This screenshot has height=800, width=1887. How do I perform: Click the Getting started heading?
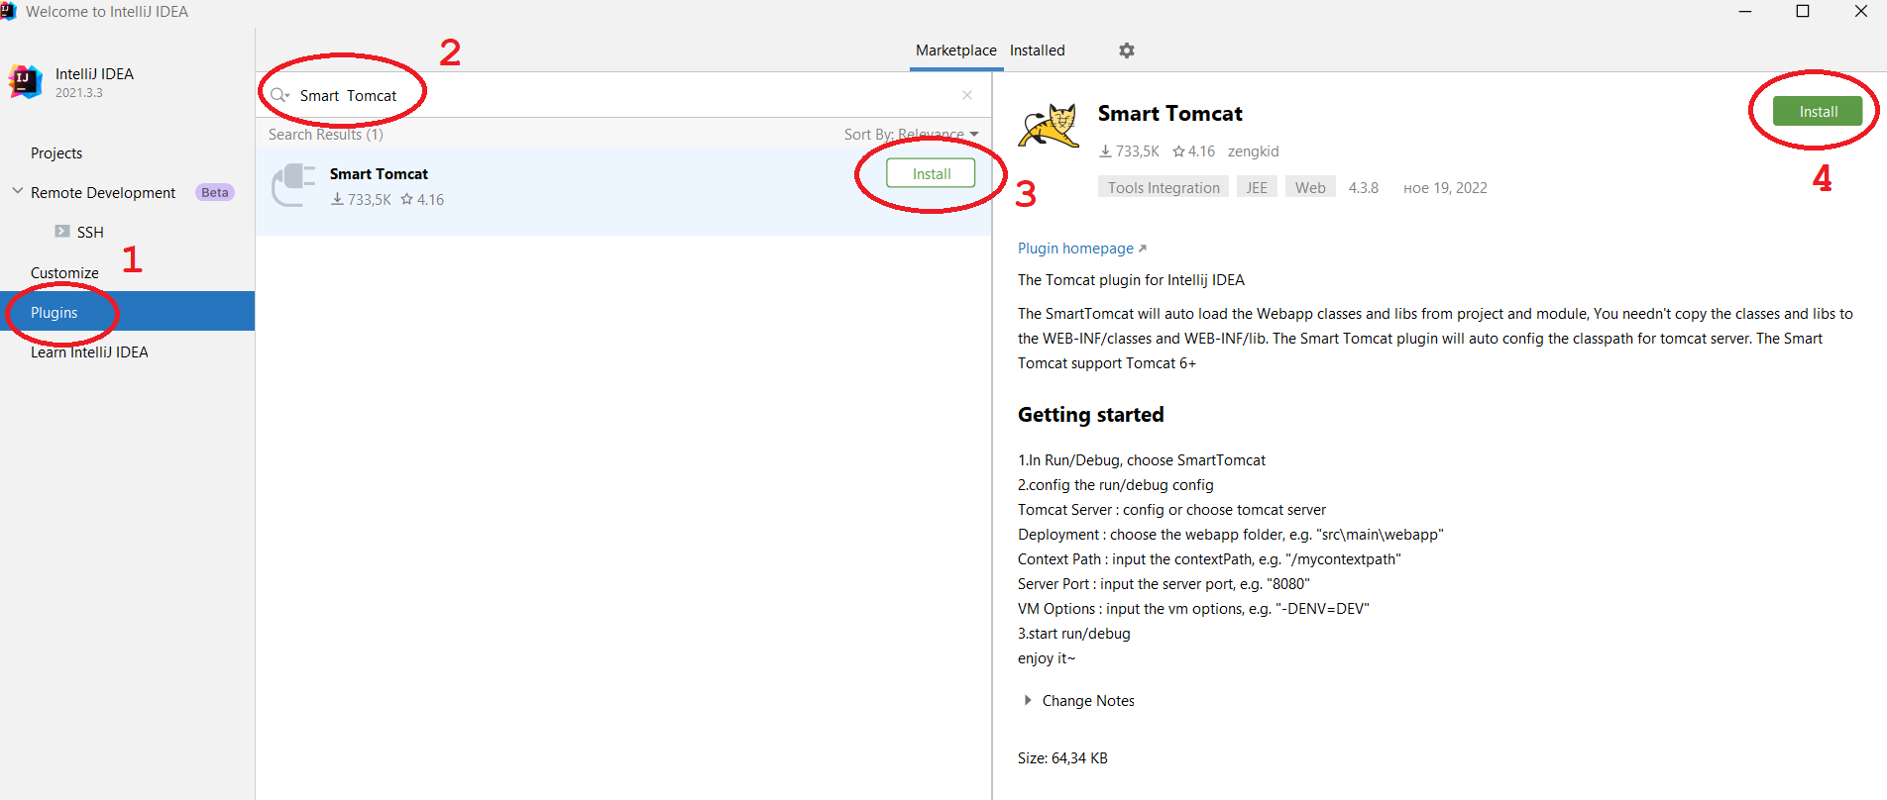(x=1090, y=415)
